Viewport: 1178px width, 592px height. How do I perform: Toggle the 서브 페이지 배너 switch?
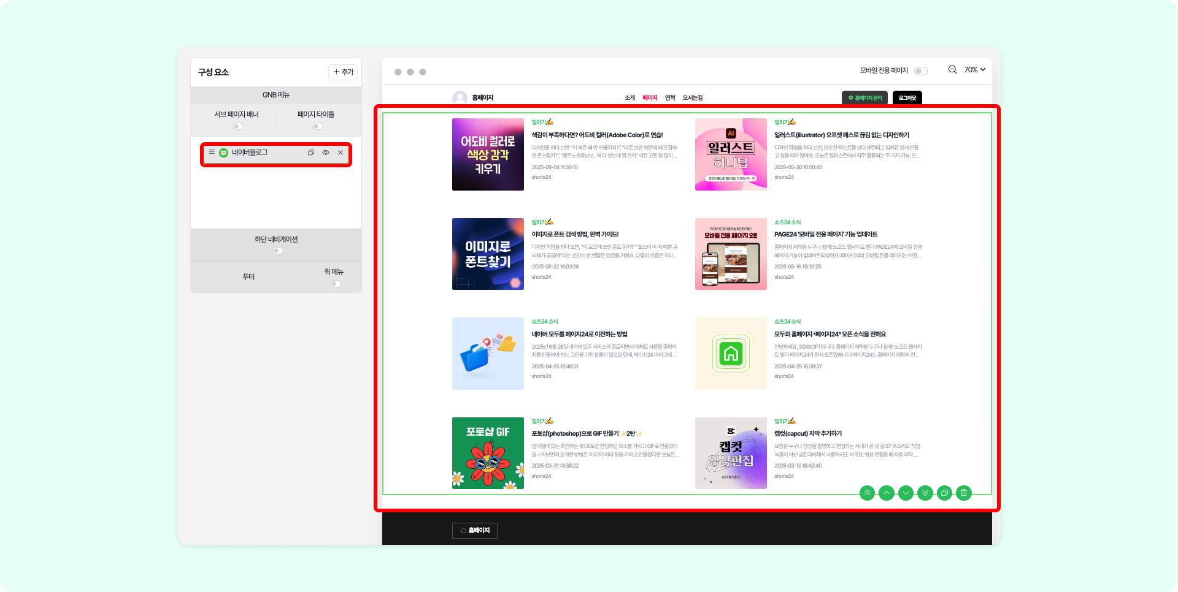[238, 126]
